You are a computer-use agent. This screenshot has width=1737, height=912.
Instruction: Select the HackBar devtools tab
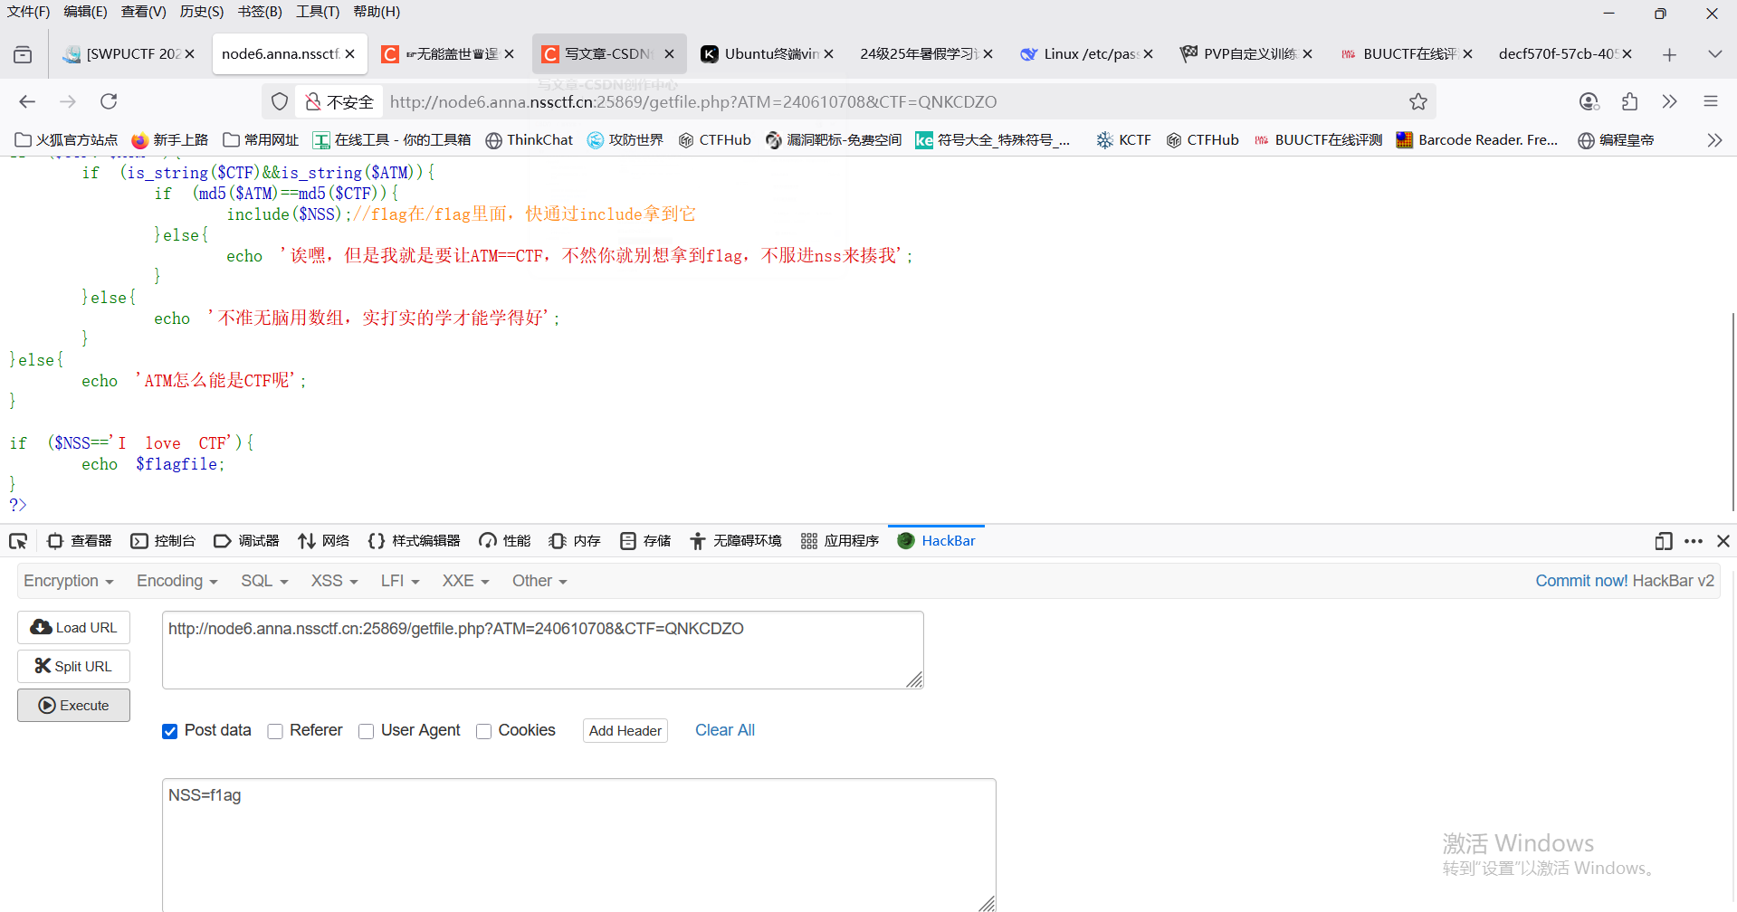[x=936, y=541]
